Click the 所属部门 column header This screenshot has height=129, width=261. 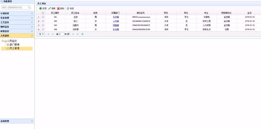pyautogui.click(x=116, y=13)
